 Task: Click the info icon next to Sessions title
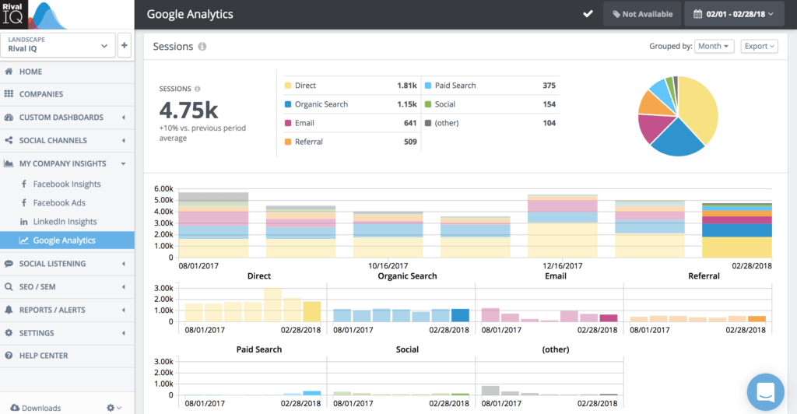click(202, 47)
